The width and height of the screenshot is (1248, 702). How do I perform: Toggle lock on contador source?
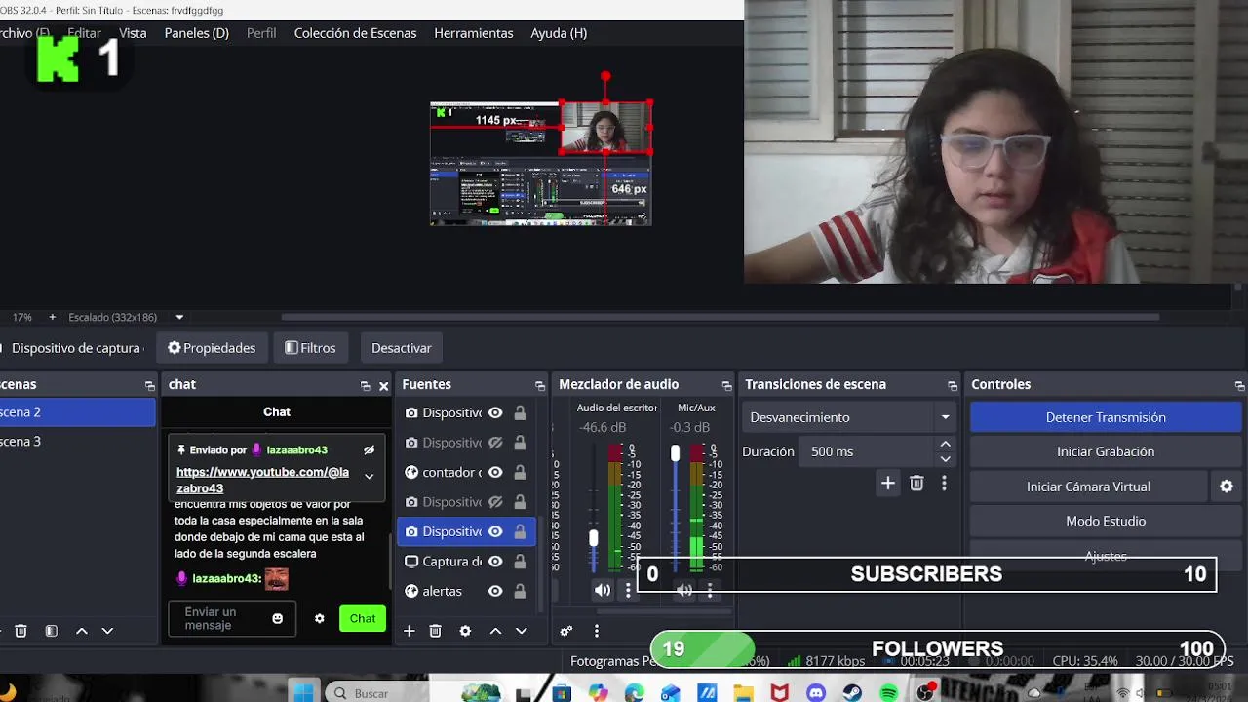[520, 472]
